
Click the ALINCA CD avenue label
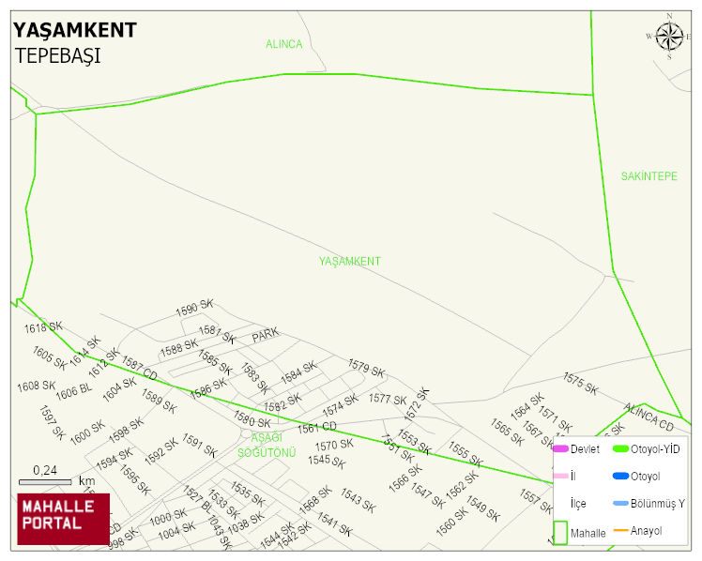649,417
